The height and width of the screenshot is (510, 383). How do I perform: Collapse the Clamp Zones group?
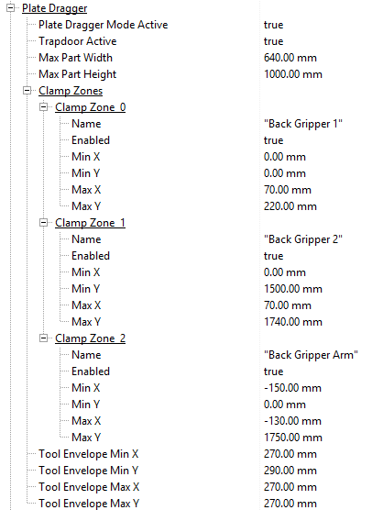click(27, 91)
